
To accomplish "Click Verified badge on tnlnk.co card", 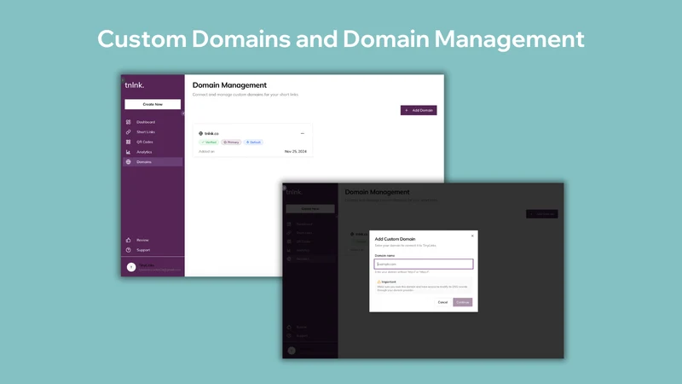I will click(209, 143).
